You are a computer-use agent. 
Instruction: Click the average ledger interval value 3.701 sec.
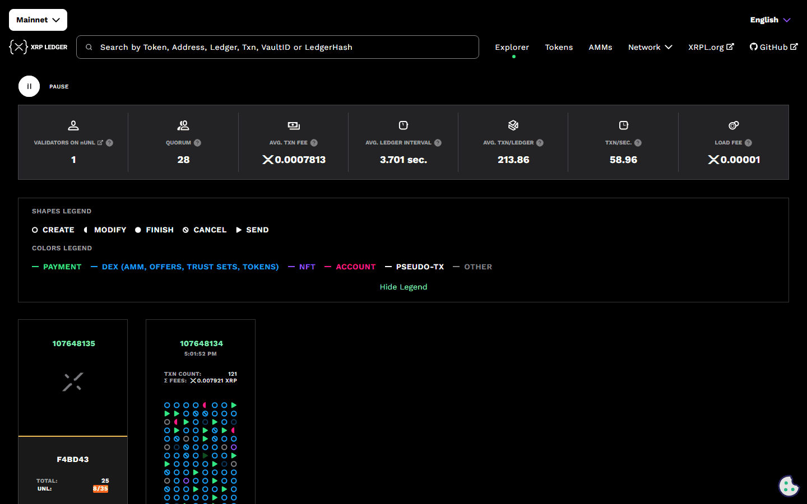click(403, 160)
